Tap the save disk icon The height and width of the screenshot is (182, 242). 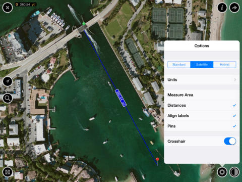pos(8,172)
